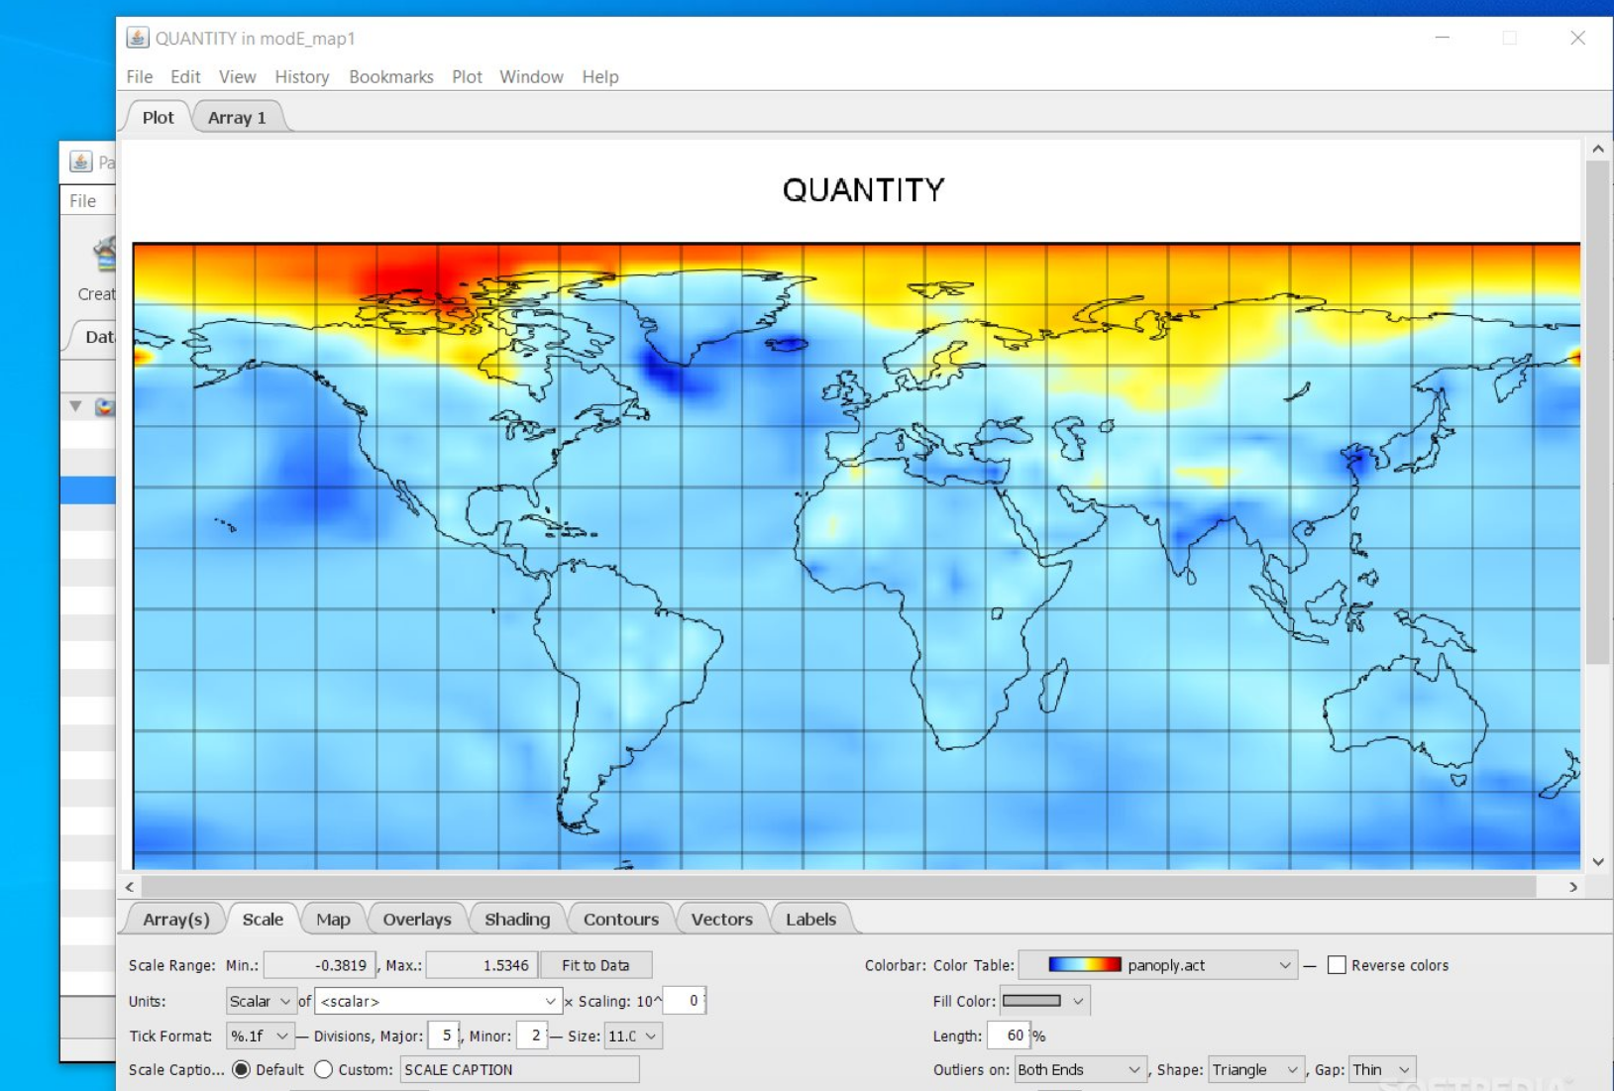Open the Array 1 tab

237,117
